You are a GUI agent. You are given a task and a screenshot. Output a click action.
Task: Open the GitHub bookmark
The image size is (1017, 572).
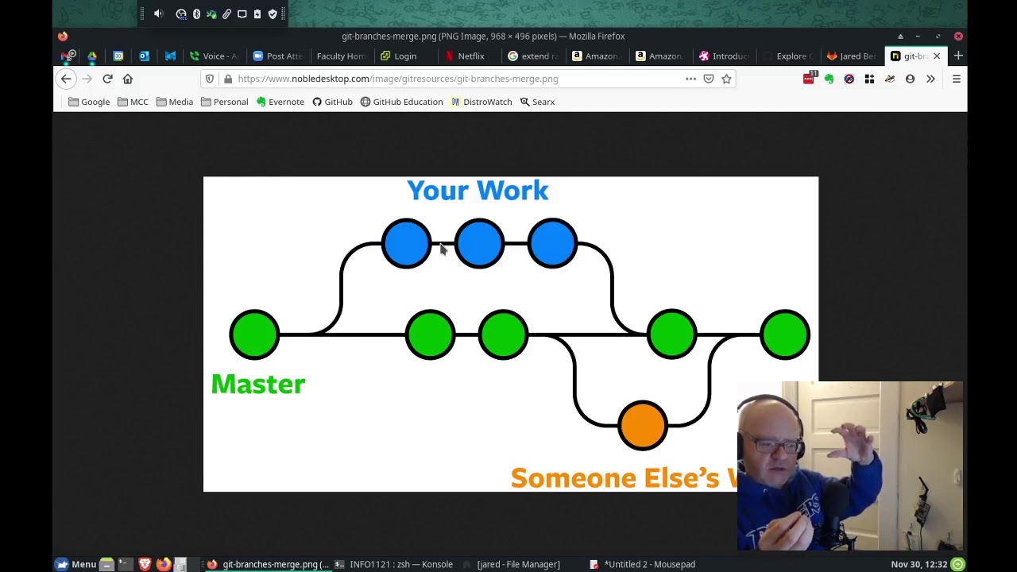coord(332,102)
